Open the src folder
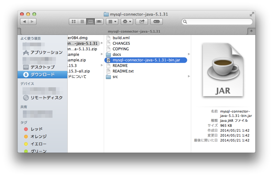This screenshot has width=273, height=177. pos(115,77)
